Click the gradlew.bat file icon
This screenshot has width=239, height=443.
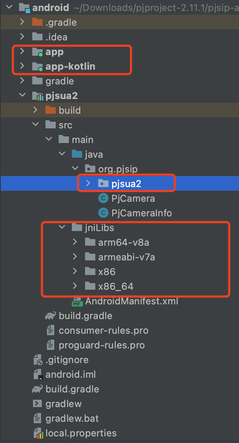tap(37, 418)
